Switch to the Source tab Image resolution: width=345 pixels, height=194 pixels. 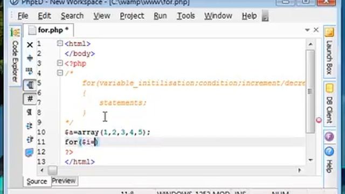[37, 182]
